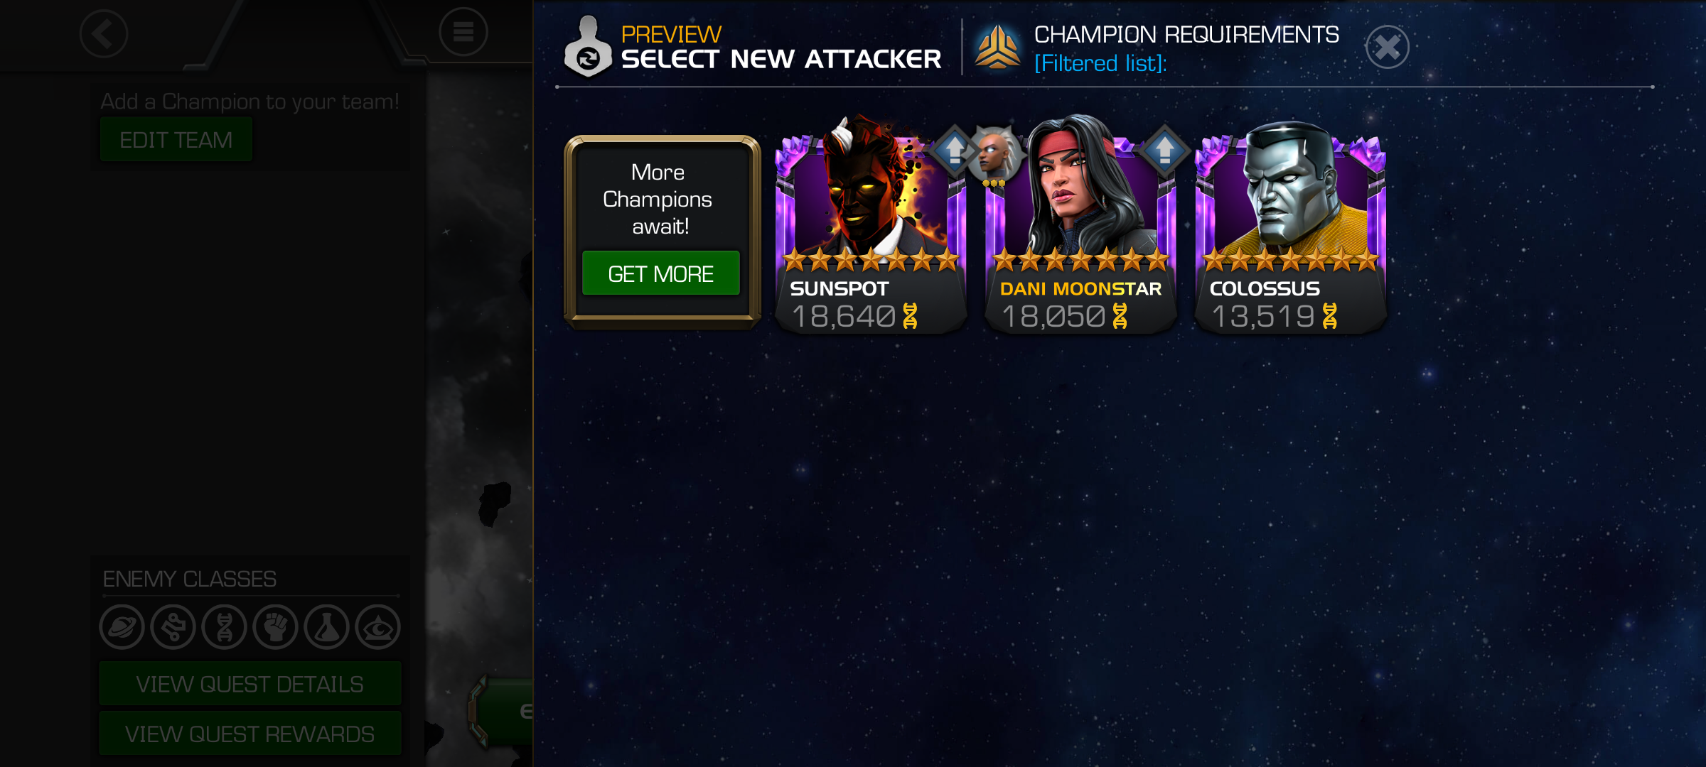Tap the swap attacker preview icon
The image size is (1706, 767).
click(588, 48)
